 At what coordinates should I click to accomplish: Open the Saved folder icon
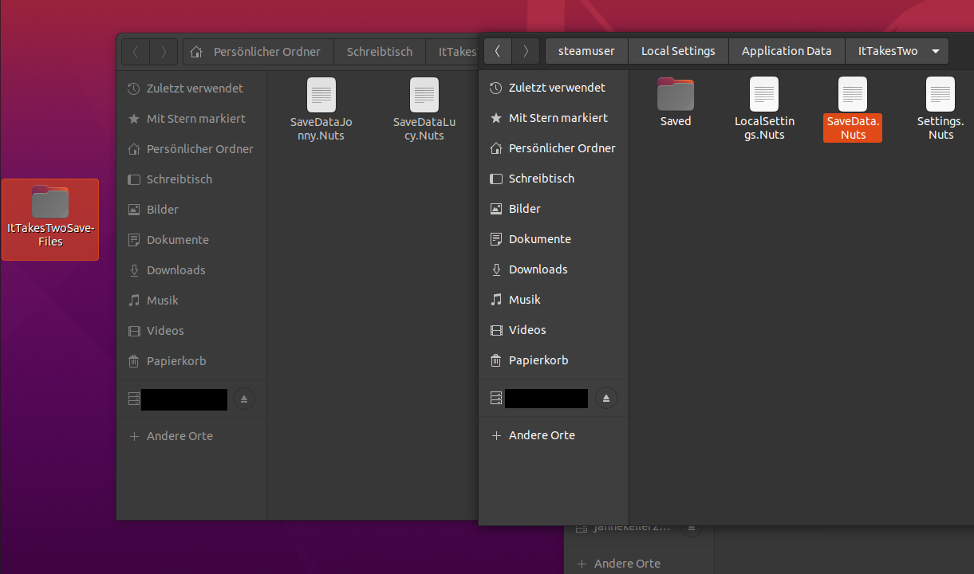676,94
